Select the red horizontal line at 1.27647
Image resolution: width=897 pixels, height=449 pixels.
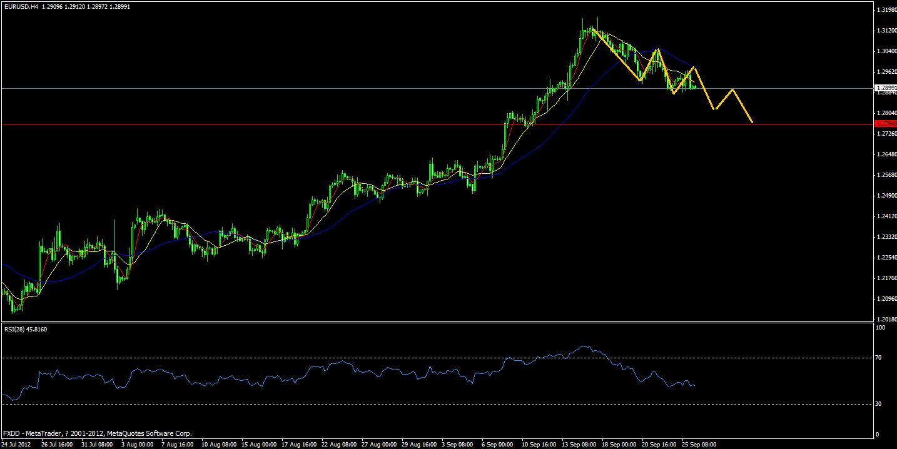click(x=375, y=124)
